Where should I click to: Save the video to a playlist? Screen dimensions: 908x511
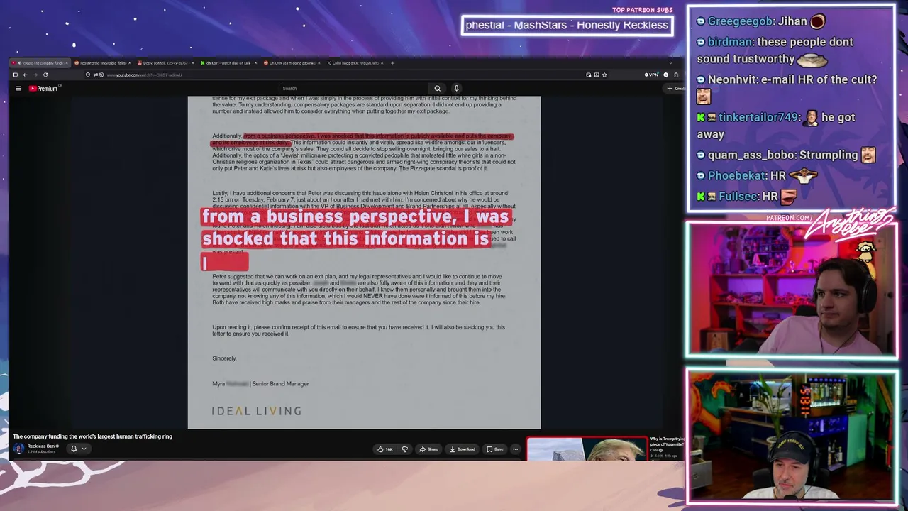pyautogui.click(x=494, y=449)
